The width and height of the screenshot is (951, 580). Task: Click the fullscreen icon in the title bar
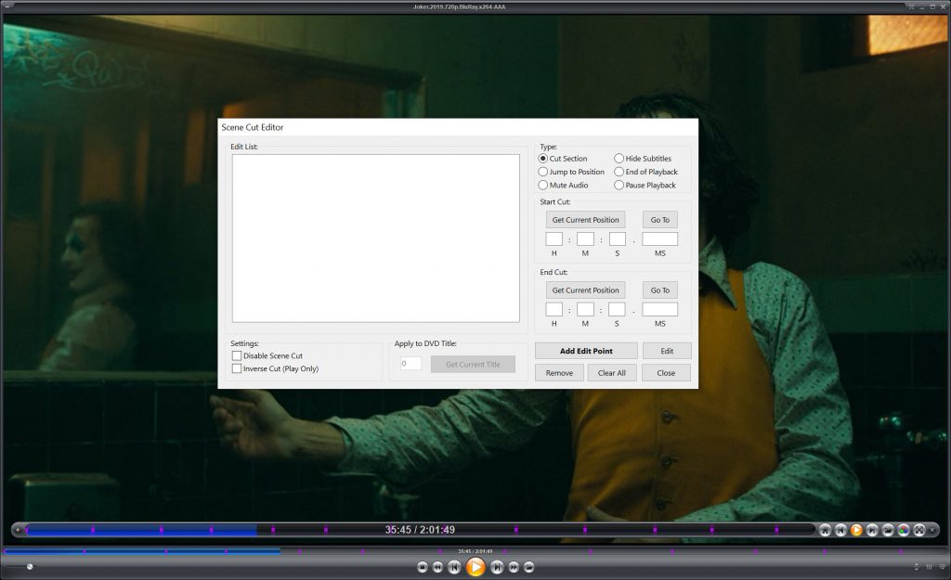point(912,6)
